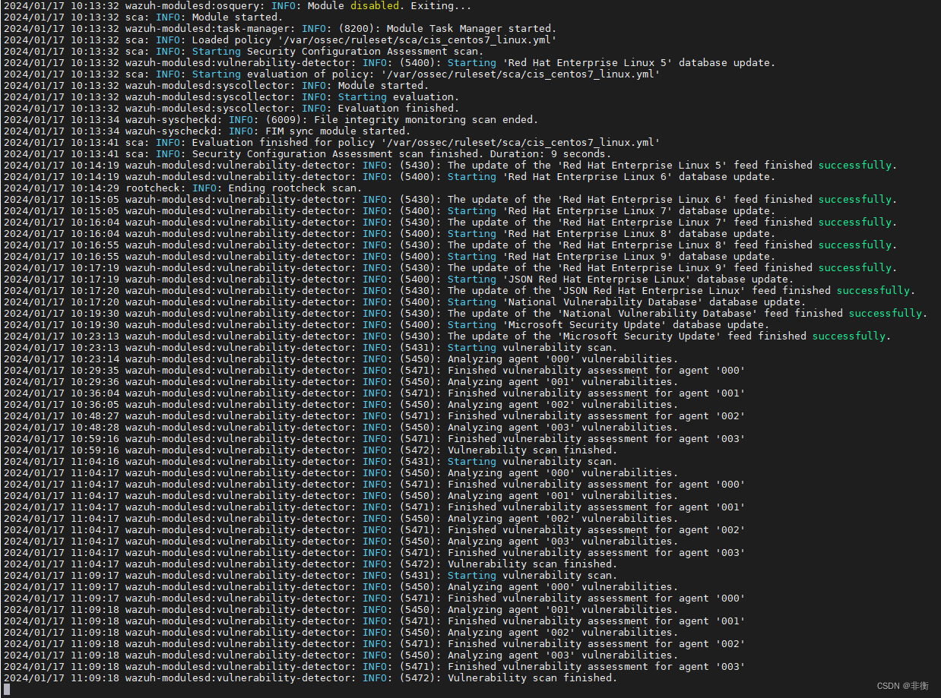Click the 11:09:18 'Analyzing agent 003' line
This screenshot has width=941, height=698.
tap(341, 655)
